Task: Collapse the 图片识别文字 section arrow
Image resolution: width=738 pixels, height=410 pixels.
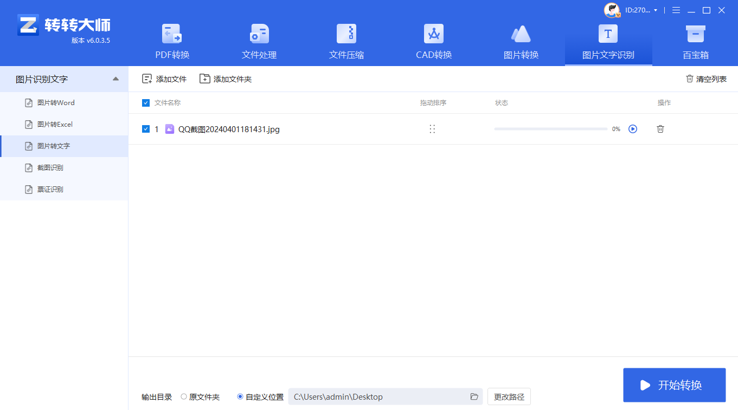Action: click(x=115, y=79)
